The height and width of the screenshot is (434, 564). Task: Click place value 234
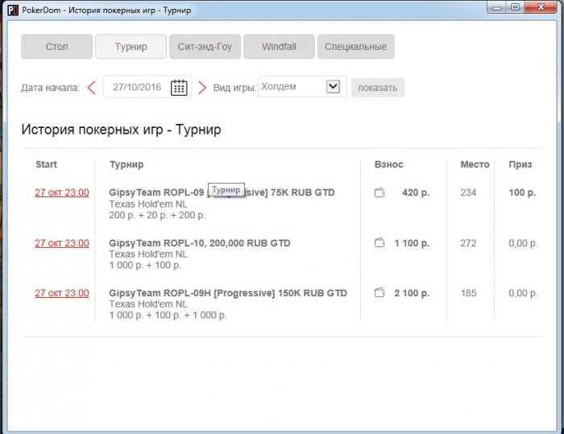(468, 192)
